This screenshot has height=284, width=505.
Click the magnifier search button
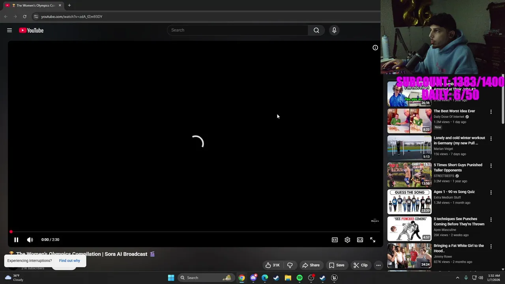point(316,30)
